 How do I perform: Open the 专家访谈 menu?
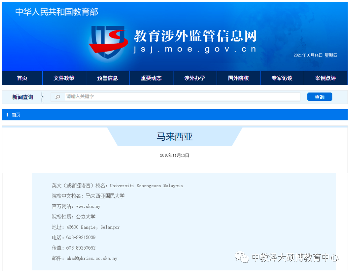[x=282, y=78]
